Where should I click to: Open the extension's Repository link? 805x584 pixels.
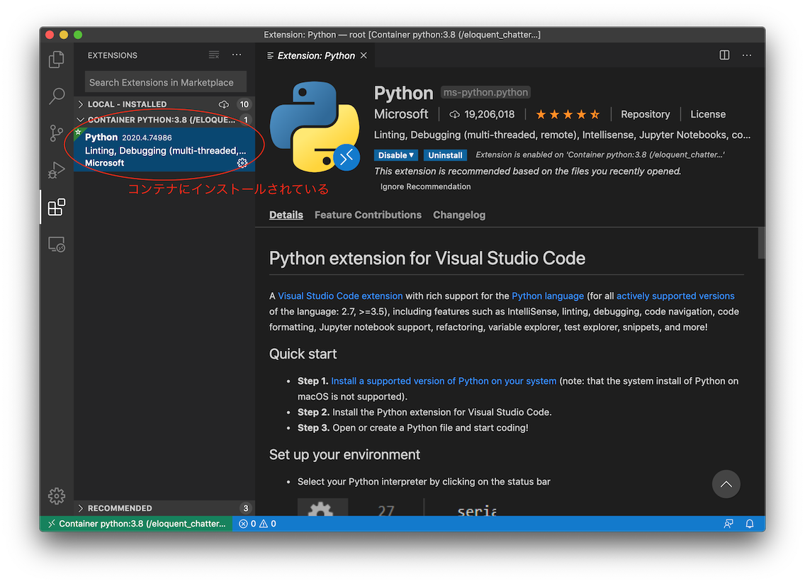click(645, 113)
